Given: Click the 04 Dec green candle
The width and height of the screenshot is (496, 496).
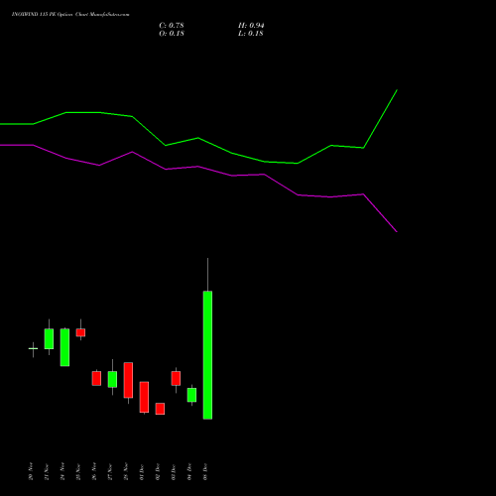Looking at the screenshot, I should tap(191, 395).
